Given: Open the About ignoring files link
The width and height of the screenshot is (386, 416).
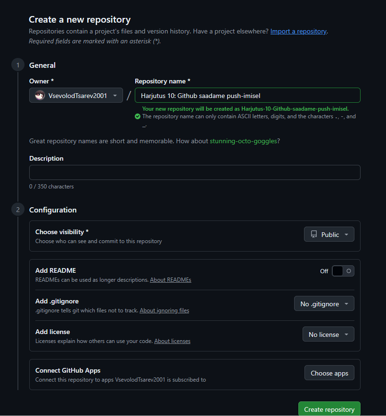Looking at the screenshot, I should [x=164, y=310].
